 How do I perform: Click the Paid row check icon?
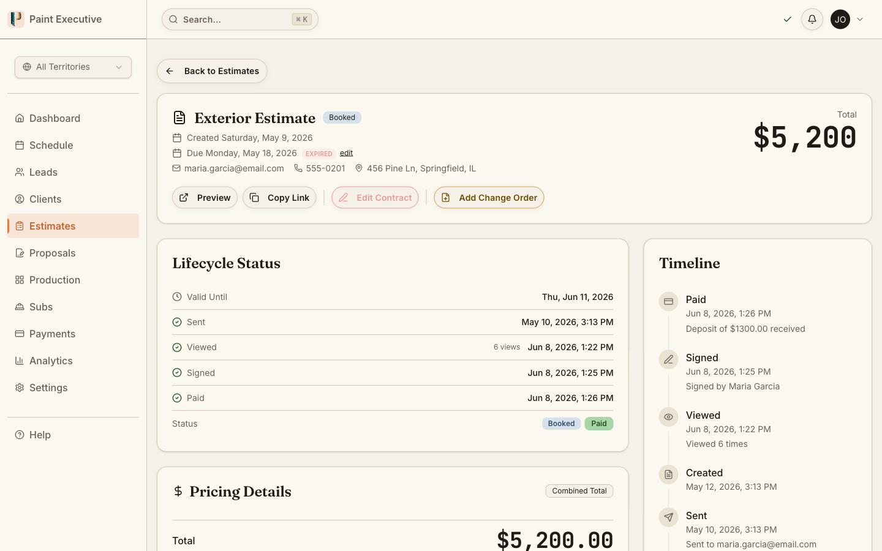click(177, 398)
